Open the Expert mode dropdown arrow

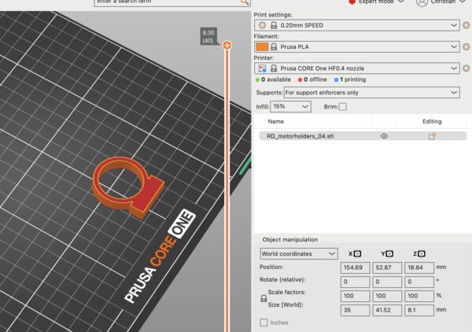click(400, 2)
